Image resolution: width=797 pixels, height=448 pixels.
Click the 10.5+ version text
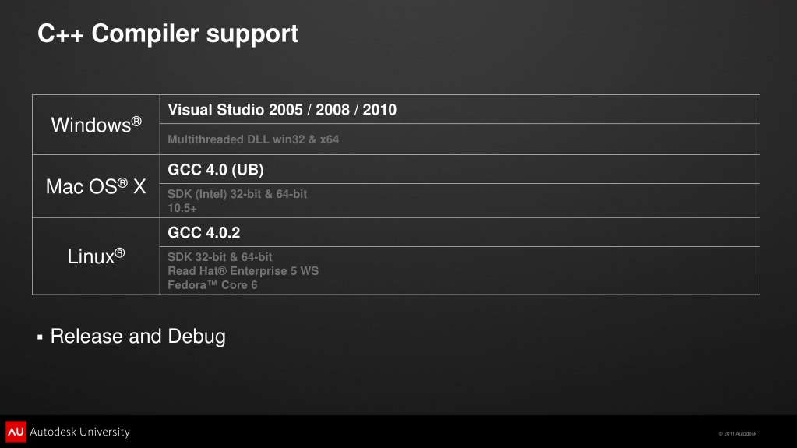[x=182, y=208]
